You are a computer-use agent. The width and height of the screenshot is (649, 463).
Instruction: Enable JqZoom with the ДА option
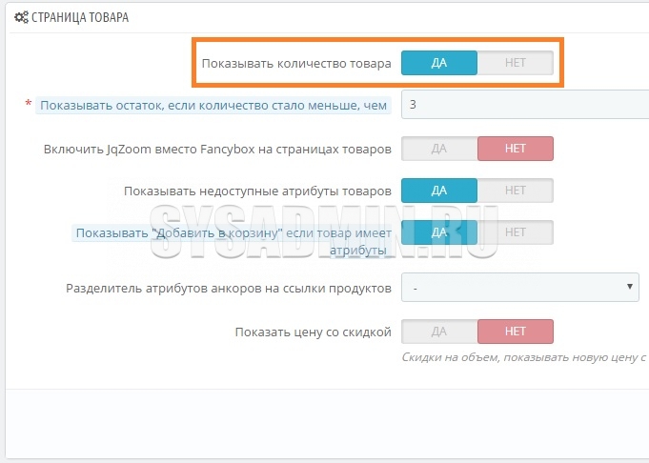coord(439,149)
